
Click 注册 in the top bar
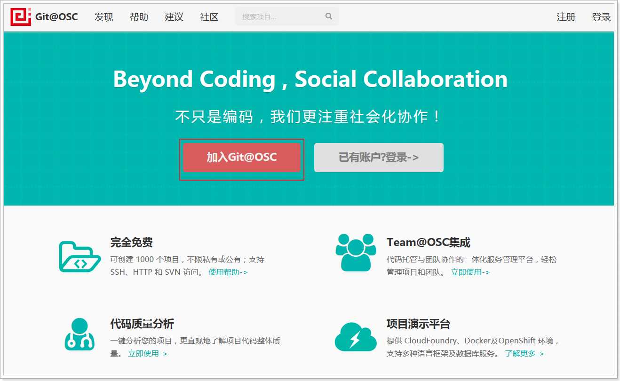[566, 17]
